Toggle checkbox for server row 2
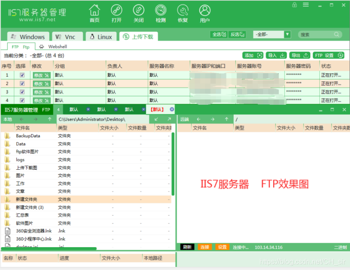This screenshot has width=350, height=270. [22, 84]
